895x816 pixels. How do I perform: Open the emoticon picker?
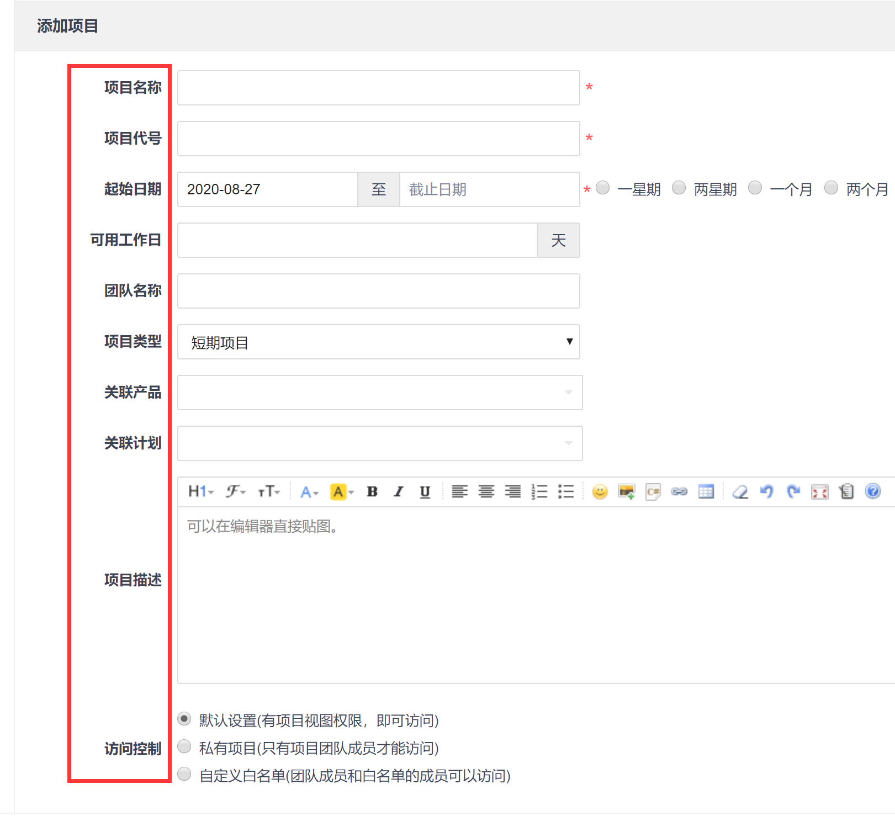[x=600, y=491]
